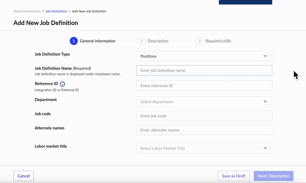
Task: Expand the Select department dropdown
Action: click(x=204, y=102)
